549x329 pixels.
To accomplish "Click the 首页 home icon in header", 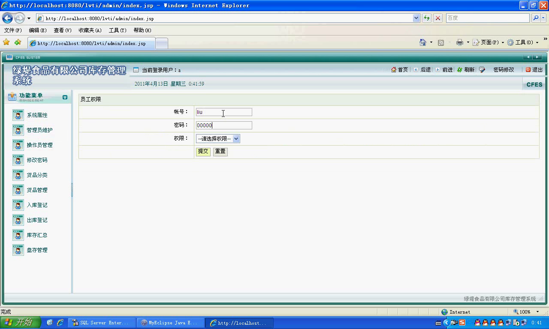I will coord(394,70).
